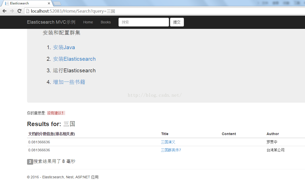Open a new browser tab
Viewport: 305px width, 185px height.
point(57,3)
